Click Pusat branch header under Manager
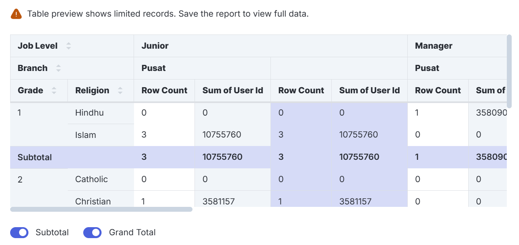 427,68
